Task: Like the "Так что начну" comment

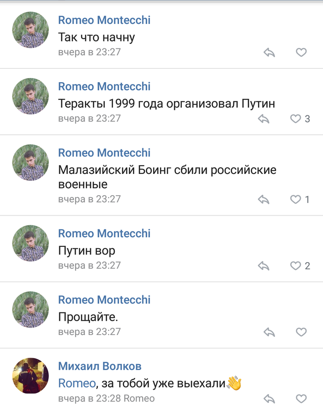Action: pyautogui.click(x=301, y=53)
